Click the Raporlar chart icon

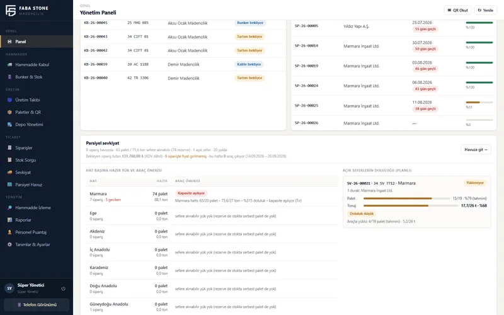click(x=9, y=220)
